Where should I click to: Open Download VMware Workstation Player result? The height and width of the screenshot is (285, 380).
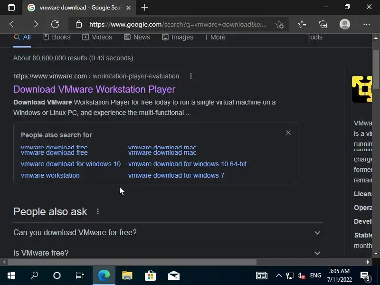click(94, 89)
